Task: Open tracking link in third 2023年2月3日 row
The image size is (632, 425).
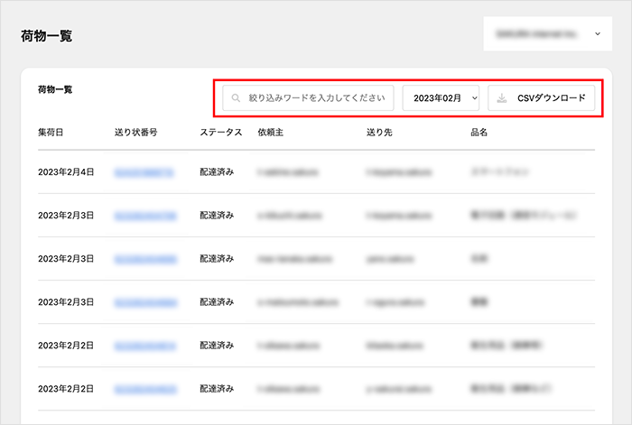Action: click(145, 302)
